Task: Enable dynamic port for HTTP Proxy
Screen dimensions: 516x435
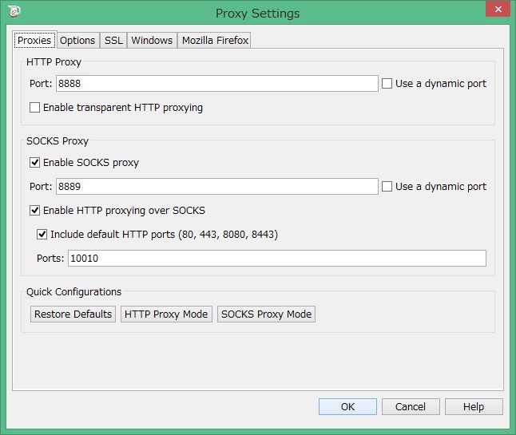Action: coord(387,83)
